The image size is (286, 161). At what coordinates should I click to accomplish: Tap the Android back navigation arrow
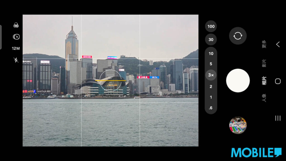tap(278, 44)
